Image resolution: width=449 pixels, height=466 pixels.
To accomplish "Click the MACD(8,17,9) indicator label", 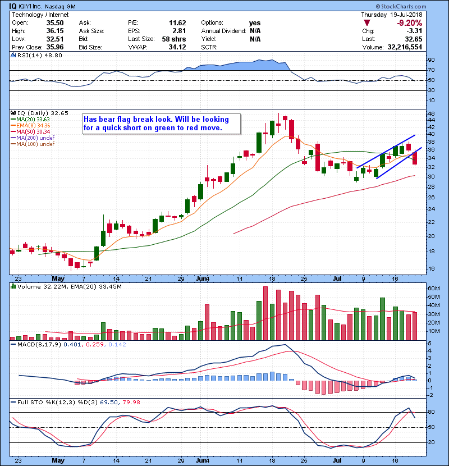I will pyautogui.click(x=39, y=345).
